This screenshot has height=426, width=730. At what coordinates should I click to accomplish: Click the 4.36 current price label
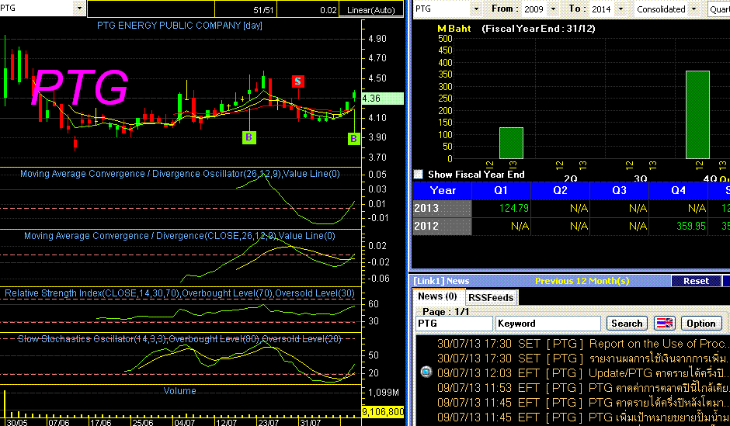coord(382,99)
